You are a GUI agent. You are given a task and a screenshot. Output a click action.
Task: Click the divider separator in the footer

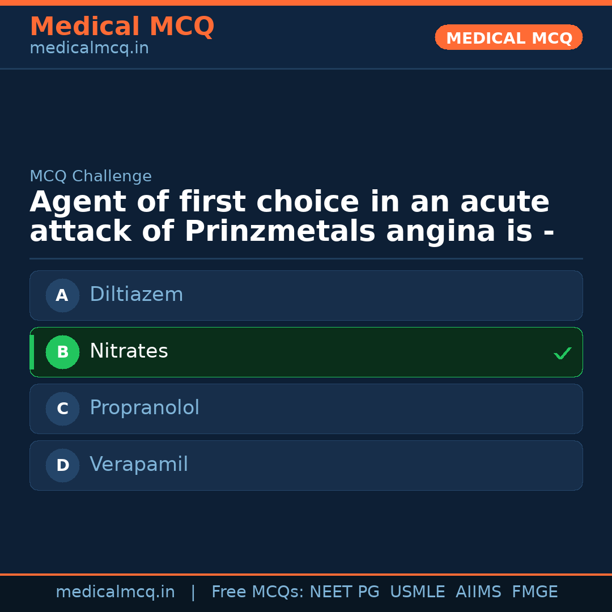point(193,592)
